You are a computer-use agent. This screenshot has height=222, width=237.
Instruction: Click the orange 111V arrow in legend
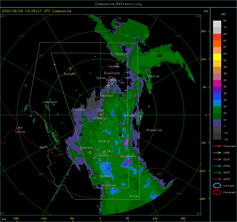click(x=217, y=159)
